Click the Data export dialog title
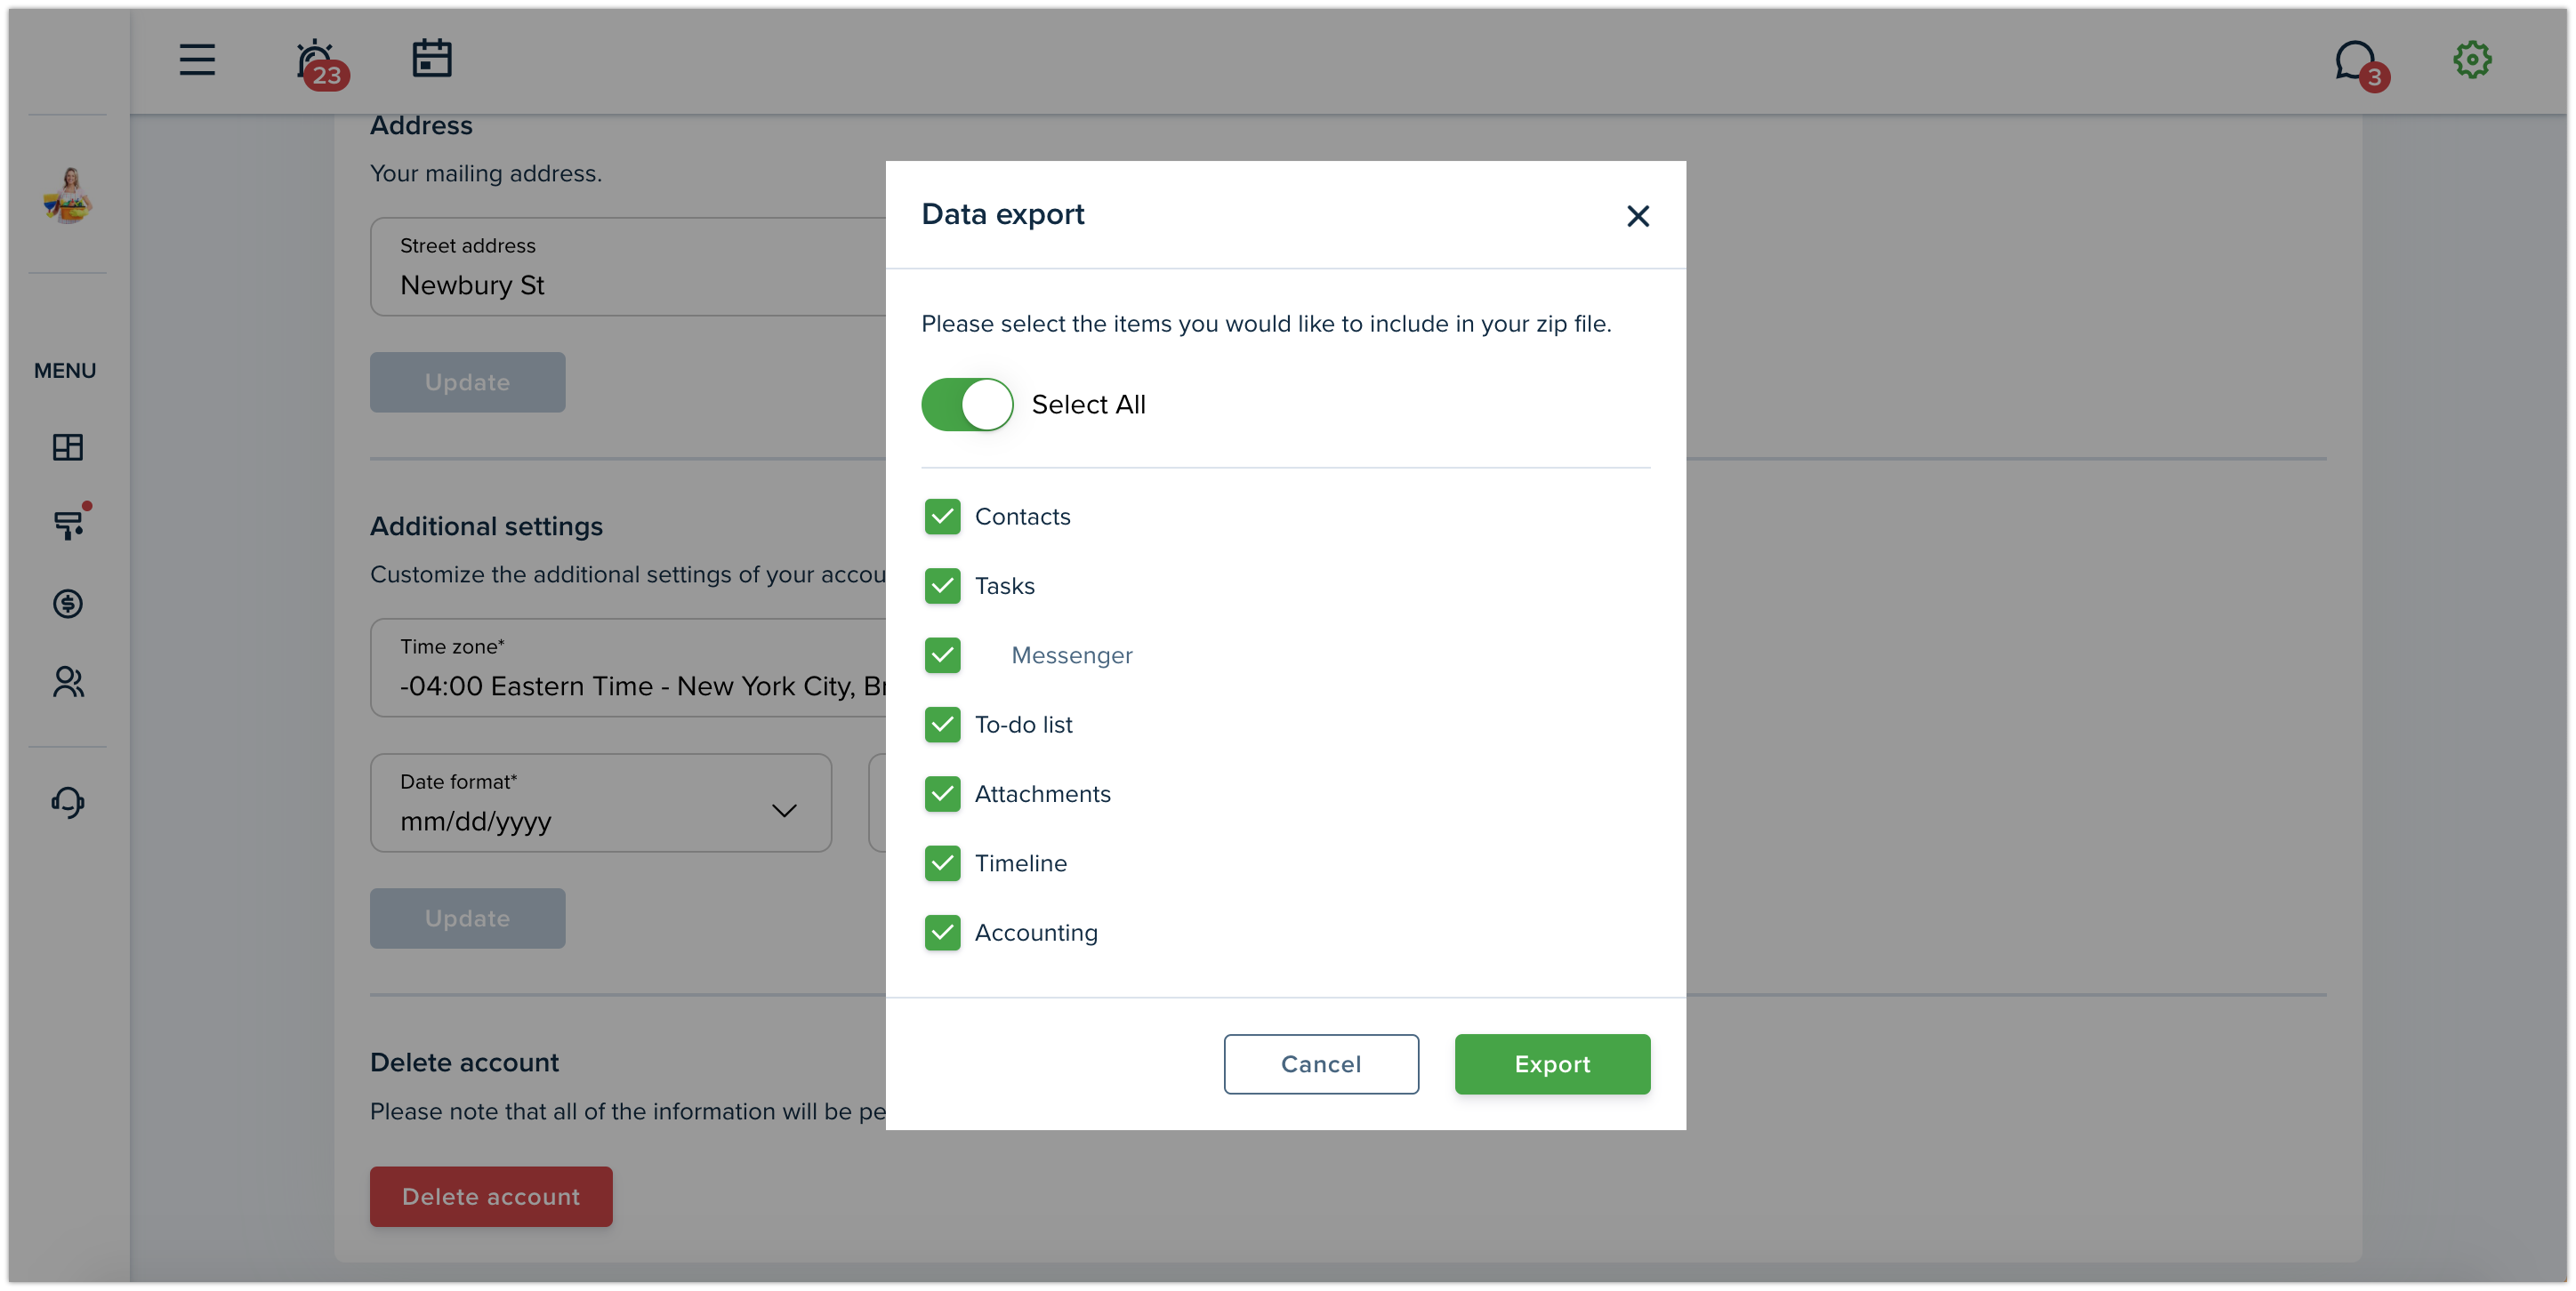Image resolution: width=2576 pixels, height=1291 pixels. [x=1002, y=214]
